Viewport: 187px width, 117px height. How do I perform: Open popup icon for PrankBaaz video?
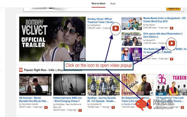pyautogui.click(x=80, y=111)
